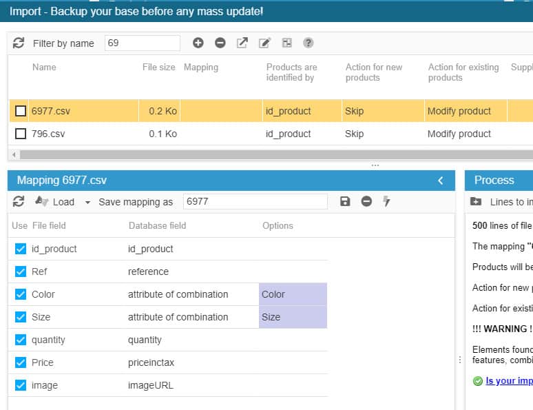Click the 'Is your imp...' link
Viewport: 533px width, 410px height.
508,380
